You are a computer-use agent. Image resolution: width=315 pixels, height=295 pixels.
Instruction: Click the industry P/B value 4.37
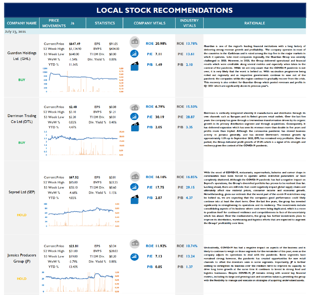point(189,198)
